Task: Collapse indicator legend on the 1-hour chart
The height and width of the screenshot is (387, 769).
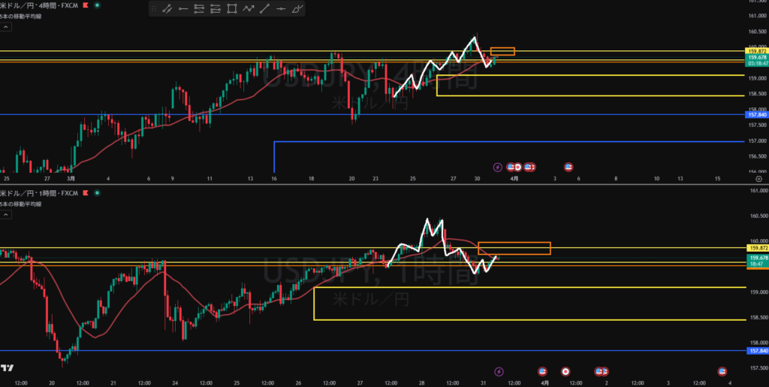Action: (6, 215)
